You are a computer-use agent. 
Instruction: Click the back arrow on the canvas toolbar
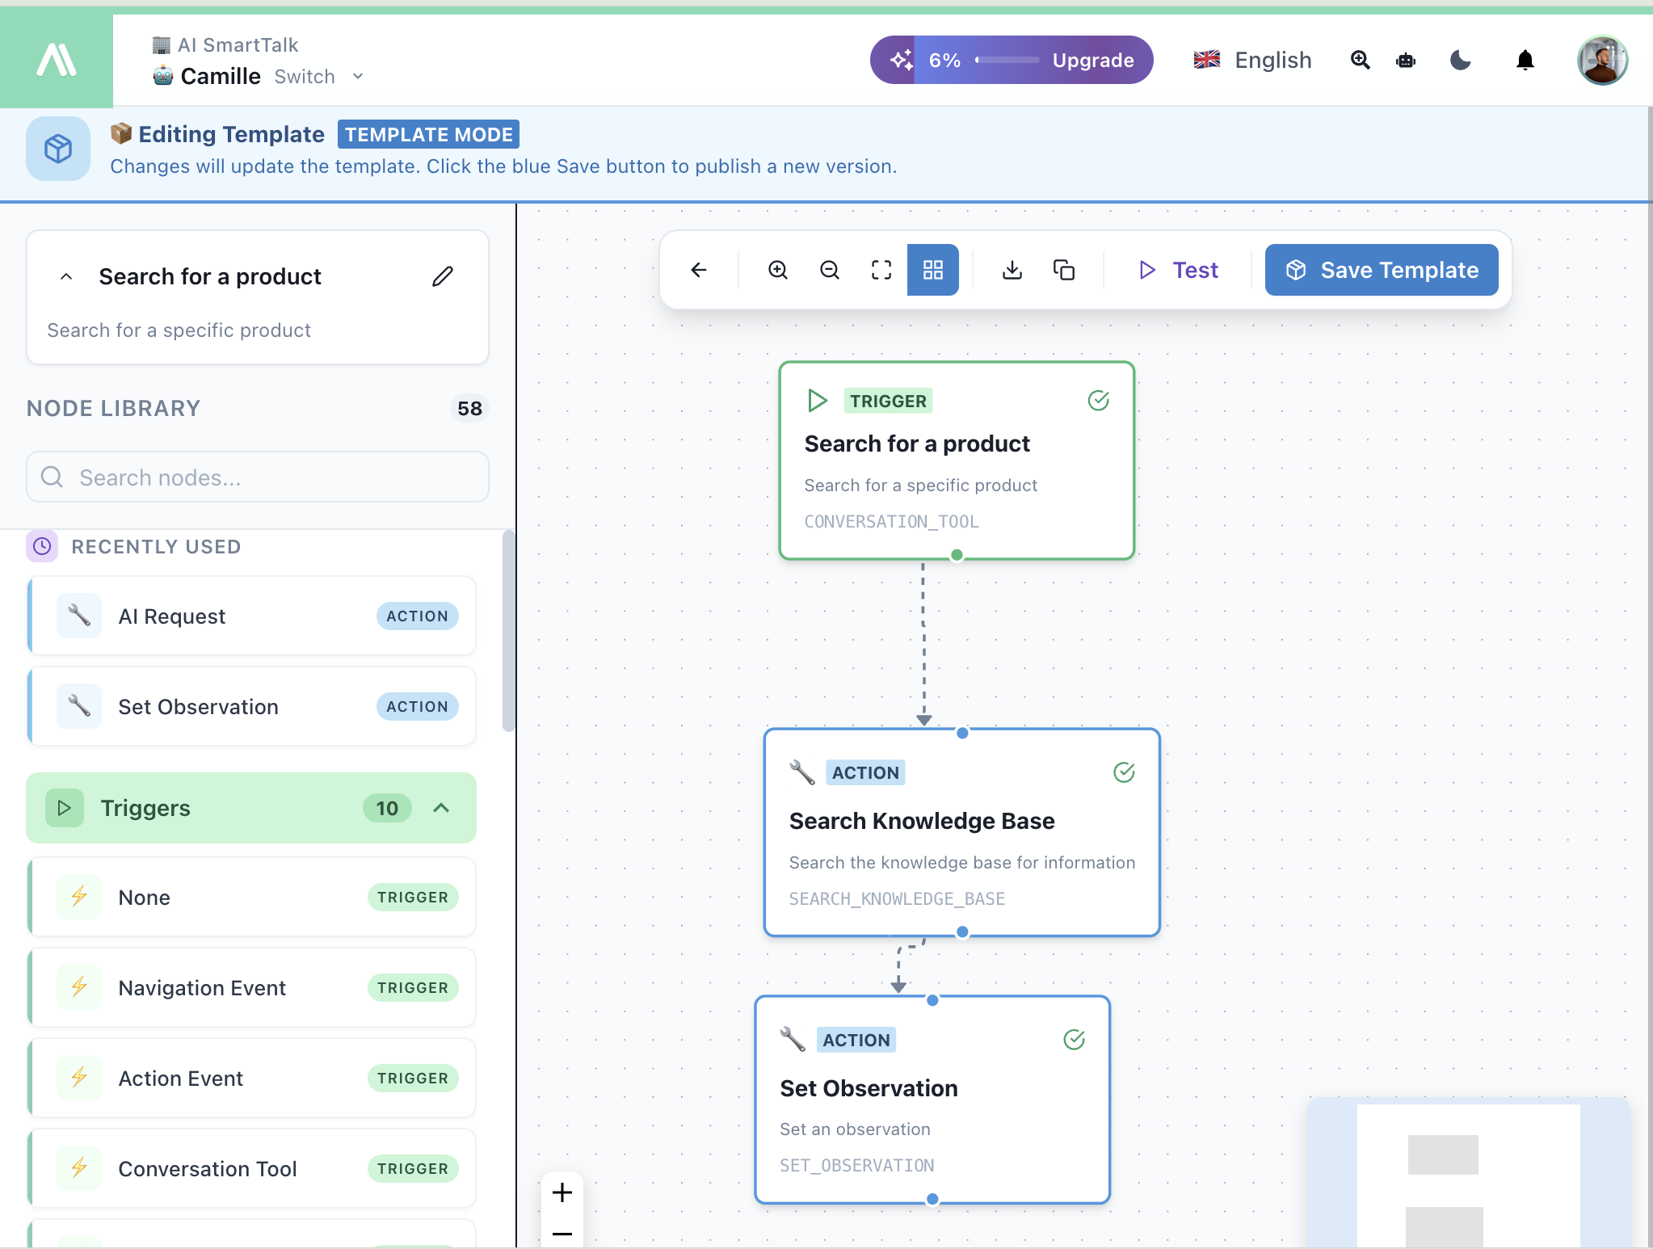click(698, 270)
